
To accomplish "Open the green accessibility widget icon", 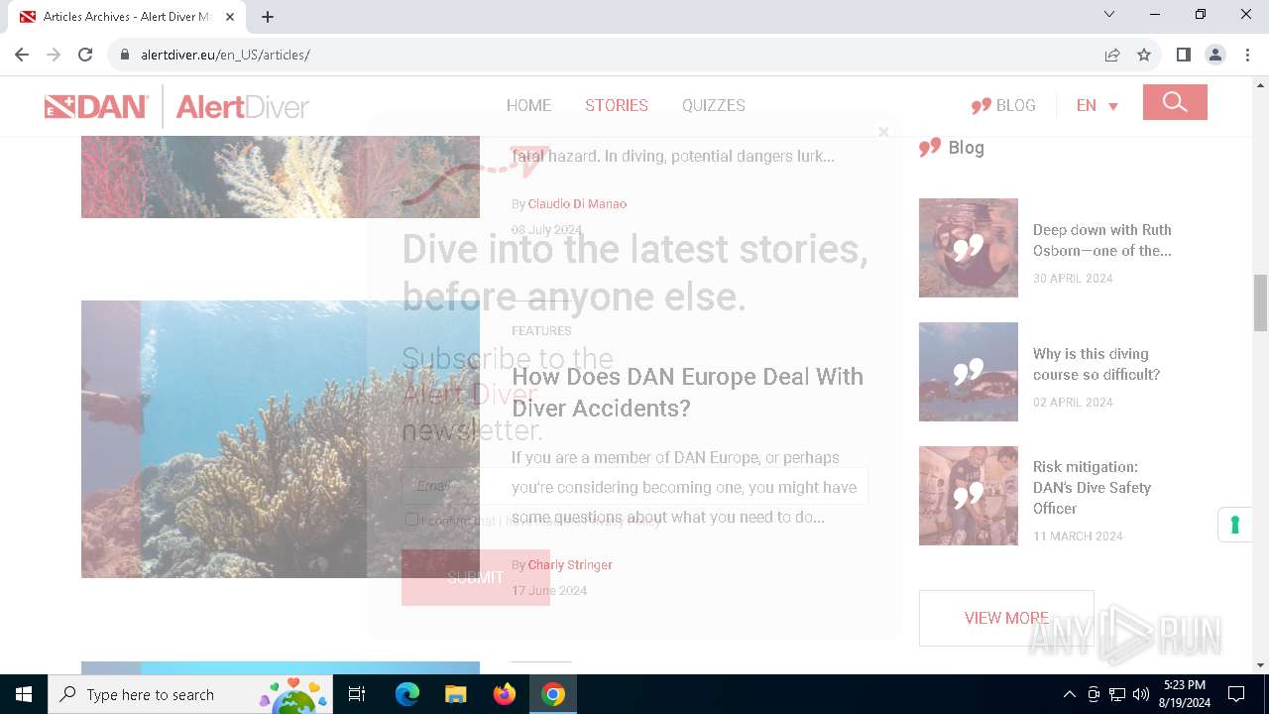I will [1235, 525].
